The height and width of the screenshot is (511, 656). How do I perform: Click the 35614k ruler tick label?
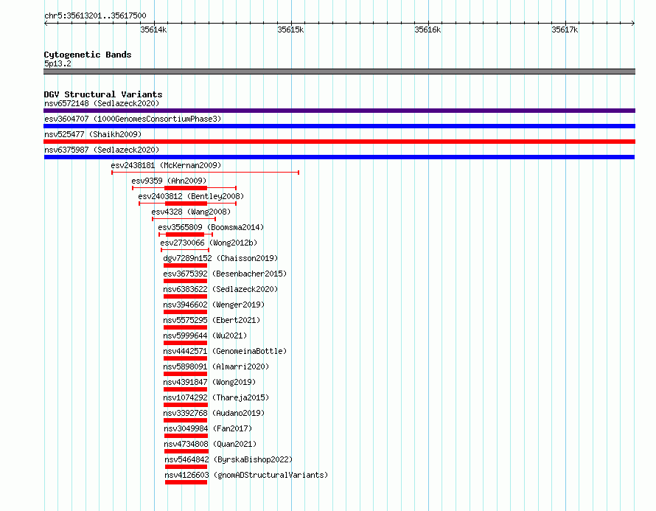click(153, 29)
